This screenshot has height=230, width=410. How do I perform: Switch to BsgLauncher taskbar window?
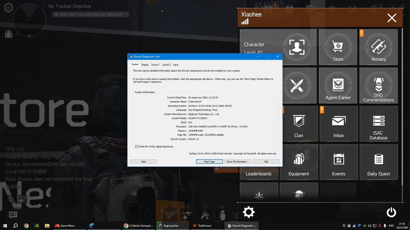coord(172,226)
